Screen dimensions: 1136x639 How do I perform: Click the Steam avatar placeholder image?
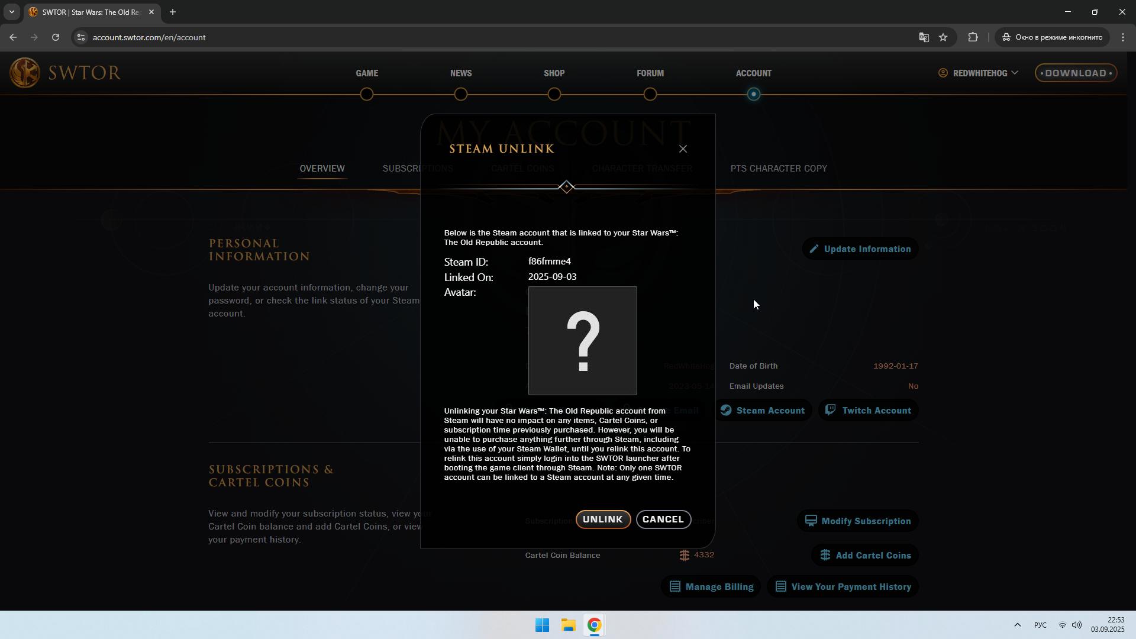(582, 341)
